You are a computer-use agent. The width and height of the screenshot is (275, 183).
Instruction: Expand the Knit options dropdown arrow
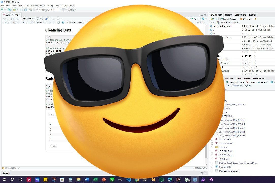[x=54, y=19]
